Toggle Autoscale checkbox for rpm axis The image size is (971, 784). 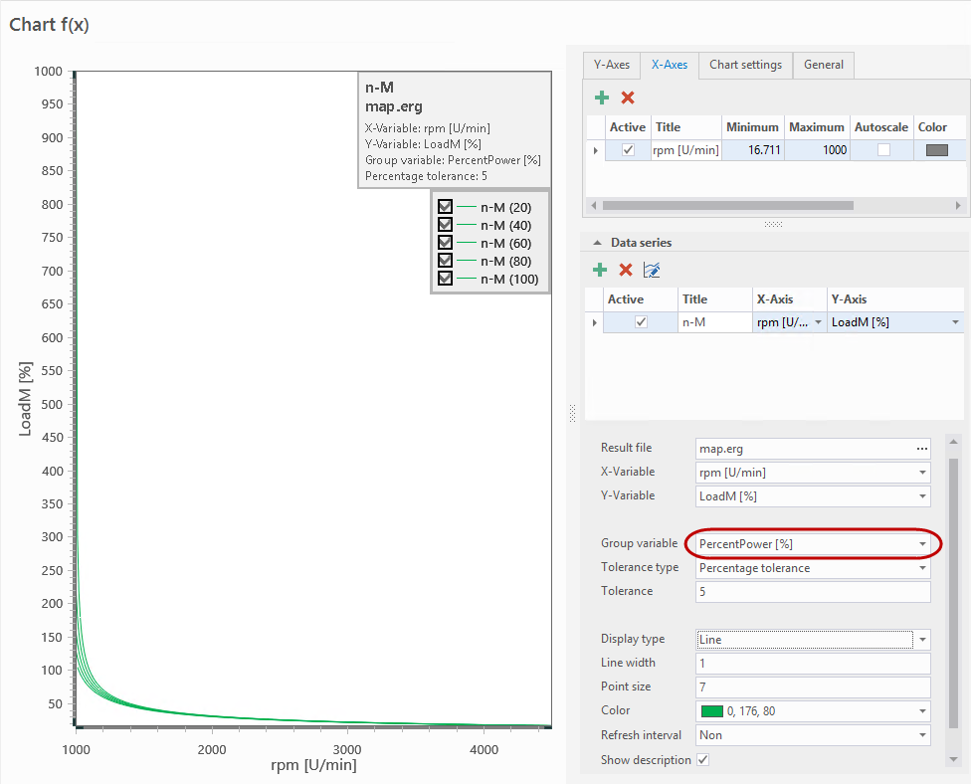[883, 150]
